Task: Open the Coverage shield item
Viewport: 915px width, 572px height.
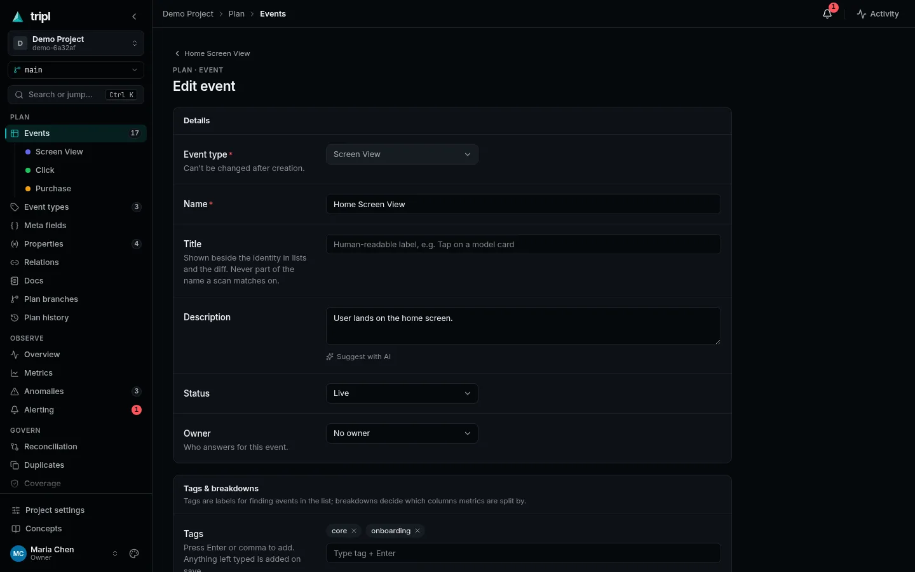Action: click(x=76, y=484)
